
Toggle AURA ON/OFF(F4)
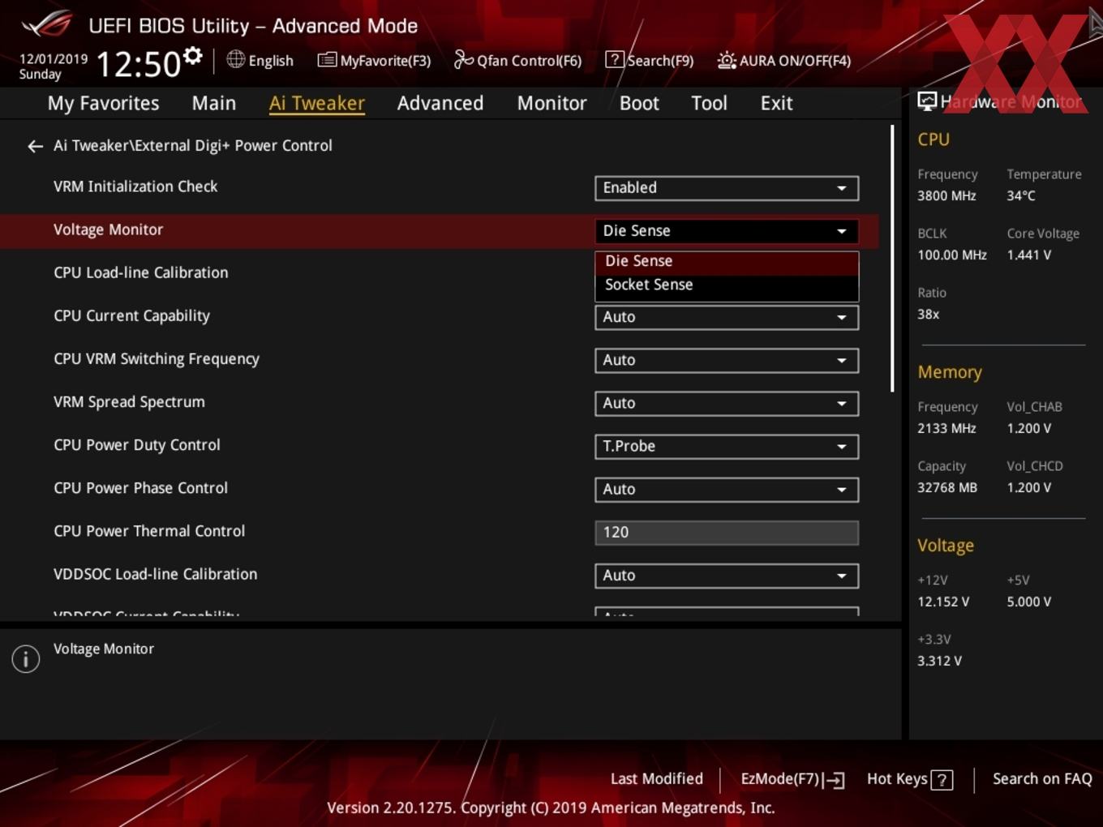click(784, 60)
